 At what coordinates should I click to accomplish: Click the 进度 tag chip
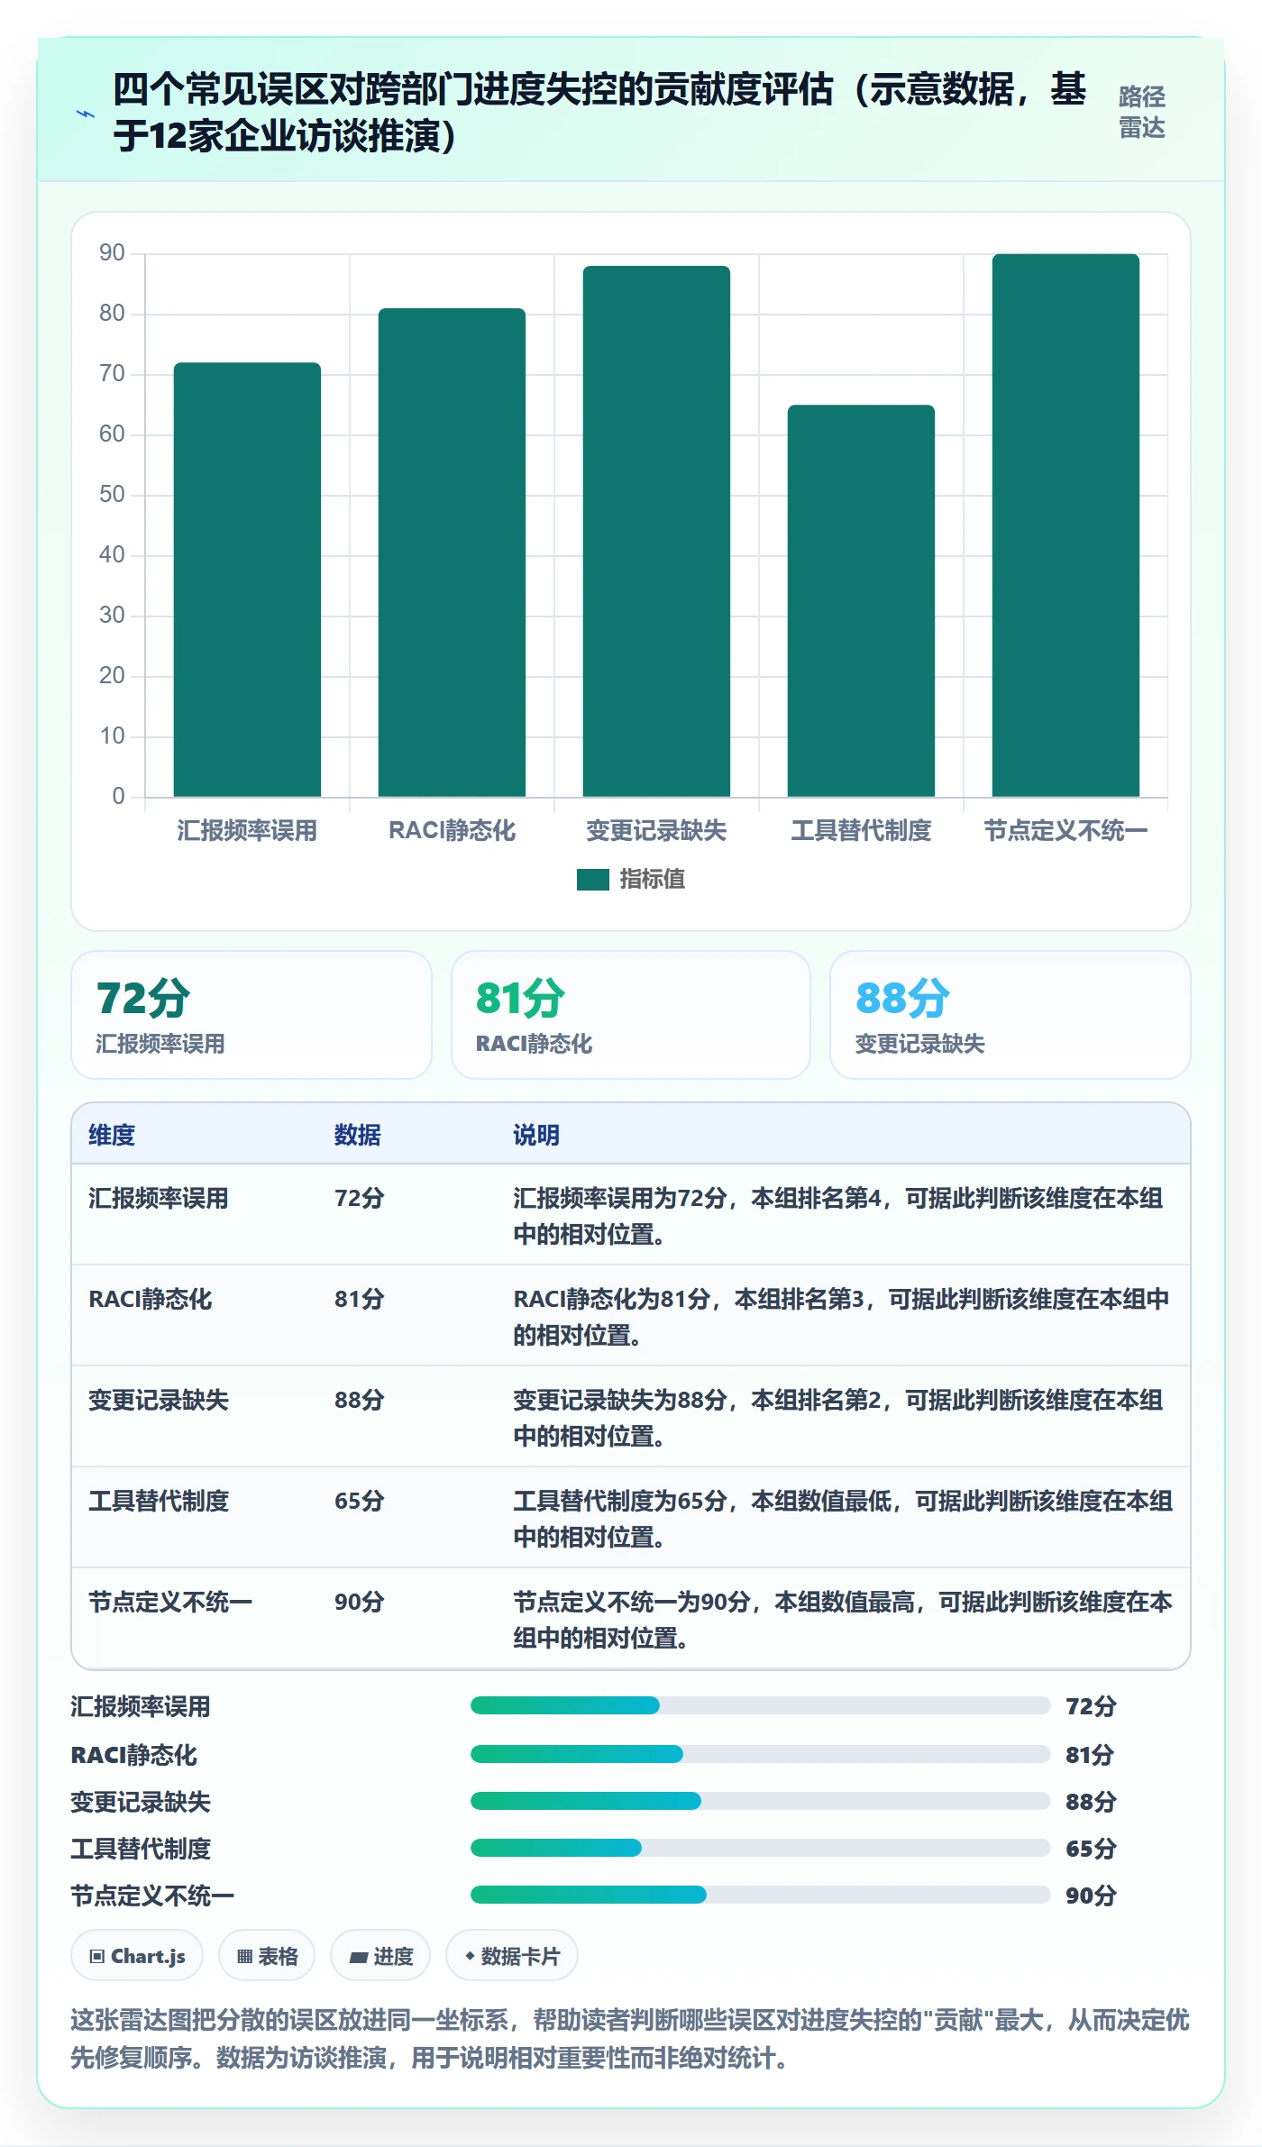click(x=380, y=1955)
